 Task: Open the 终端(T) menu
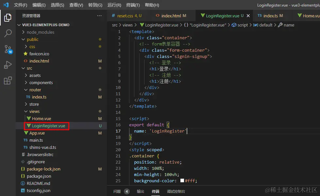tap(133, 5)
